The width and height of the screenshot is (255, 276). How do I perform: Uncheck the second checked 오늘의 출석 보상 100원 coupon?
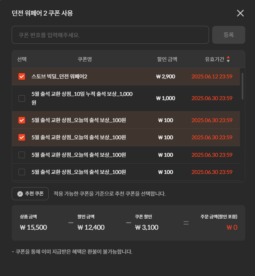click(22, 137)
